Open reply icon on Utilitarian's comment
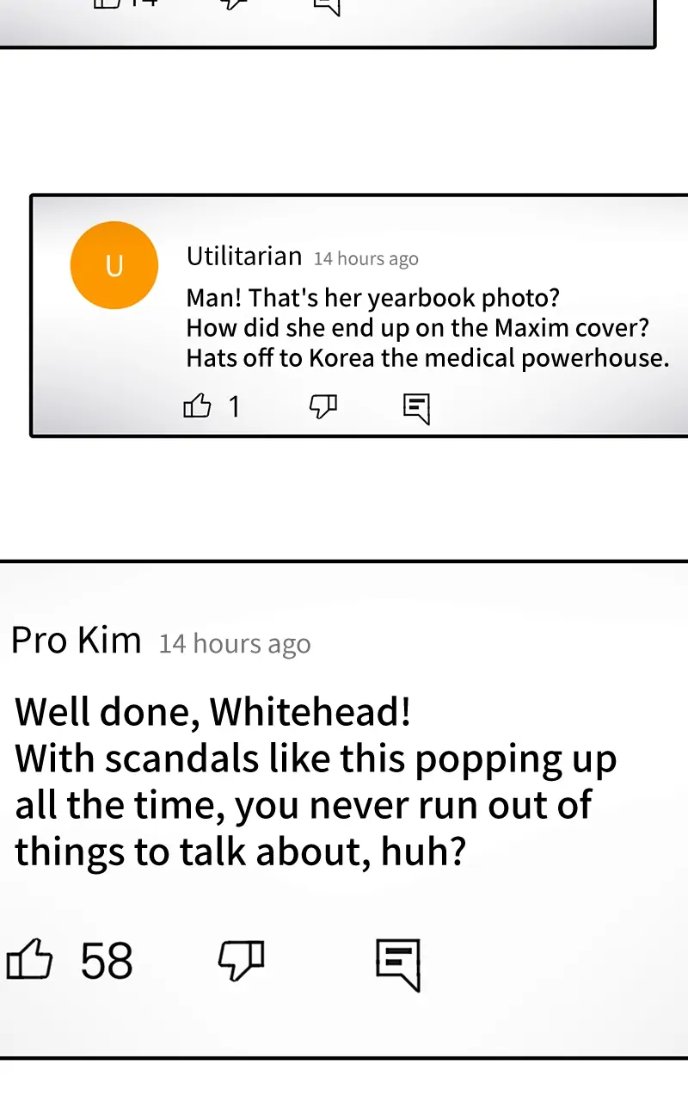This screenshot has height=1102, width=688. pos(416,409)
